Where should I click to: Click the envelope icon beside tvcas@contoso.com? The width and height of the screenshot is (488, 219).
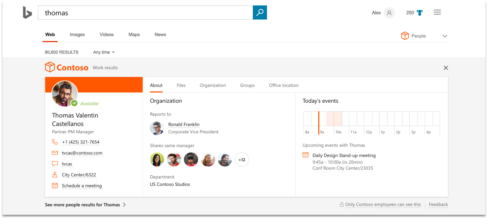point(55,153)
